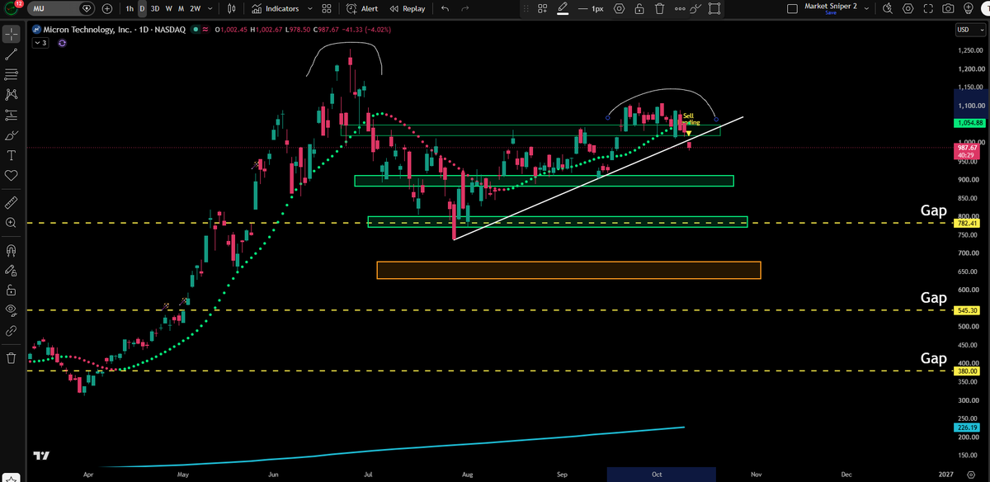Select the ruler measure tool

[x=12, y=201]
